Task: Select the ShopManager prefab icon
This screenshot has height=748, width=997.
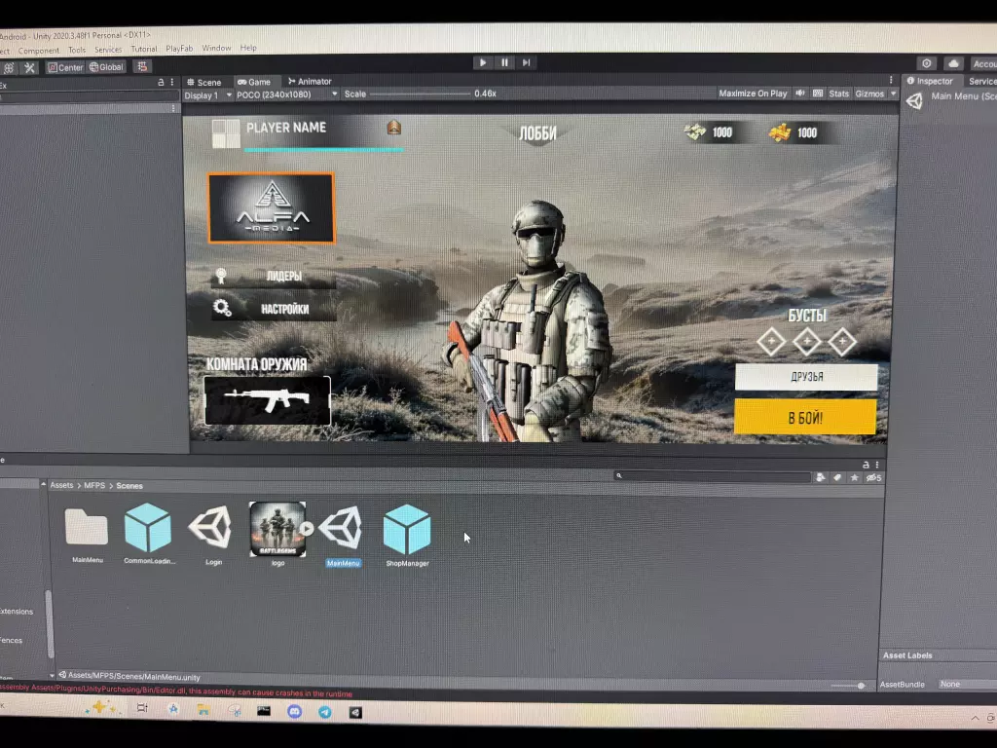Action: click(406, 529)
